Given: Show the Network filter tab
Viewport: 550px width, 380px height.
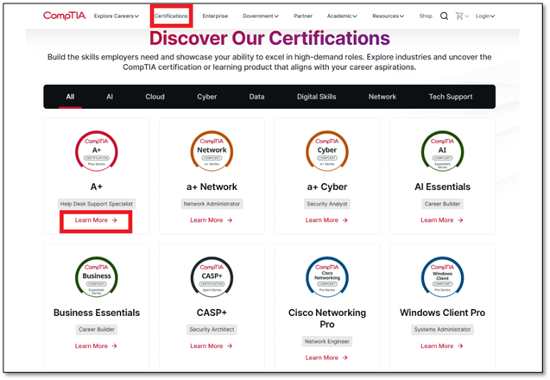Looking at the screenshot, I should point(382,97).
